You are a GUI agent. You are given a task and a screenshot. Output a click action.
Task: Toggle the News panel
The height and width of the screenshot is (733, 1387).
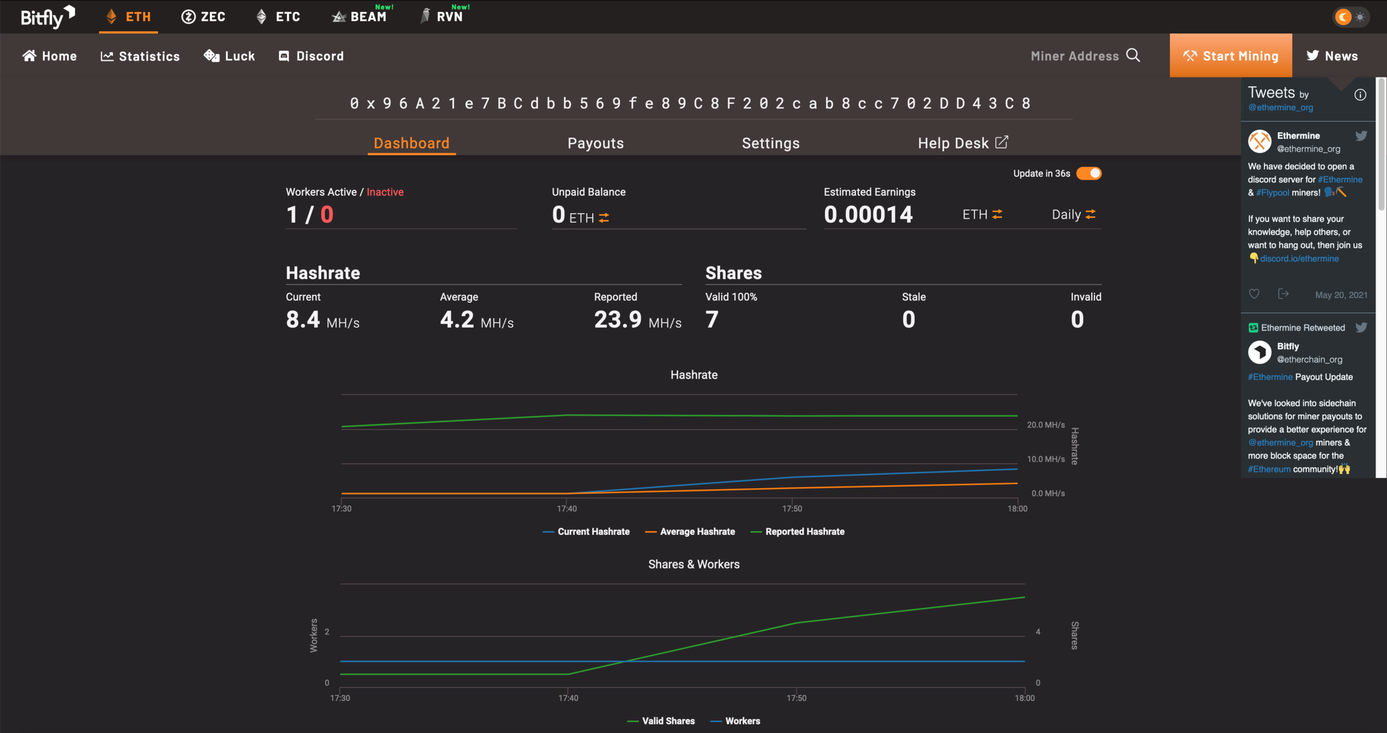(1332, 56)
